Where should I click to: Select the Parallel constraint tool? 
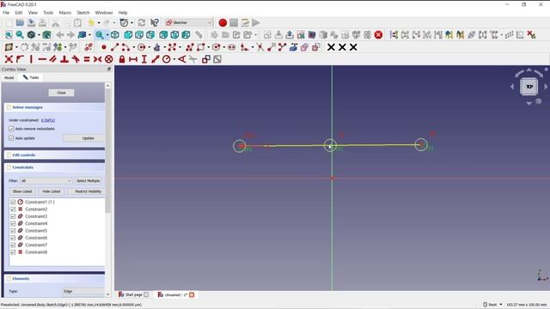click(x=53, y=59)
